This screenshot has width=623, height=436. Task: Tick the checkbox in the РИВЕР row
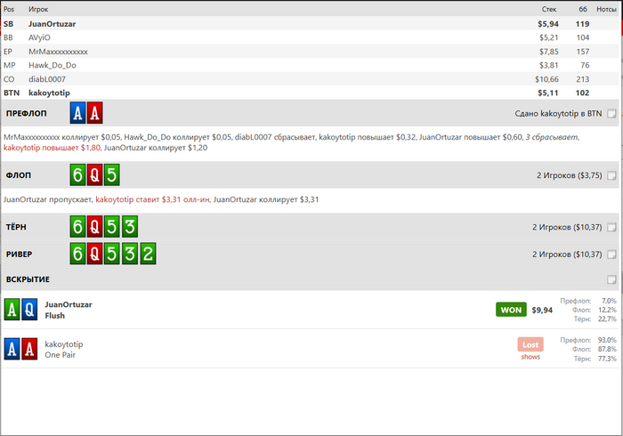pos(611,254)
